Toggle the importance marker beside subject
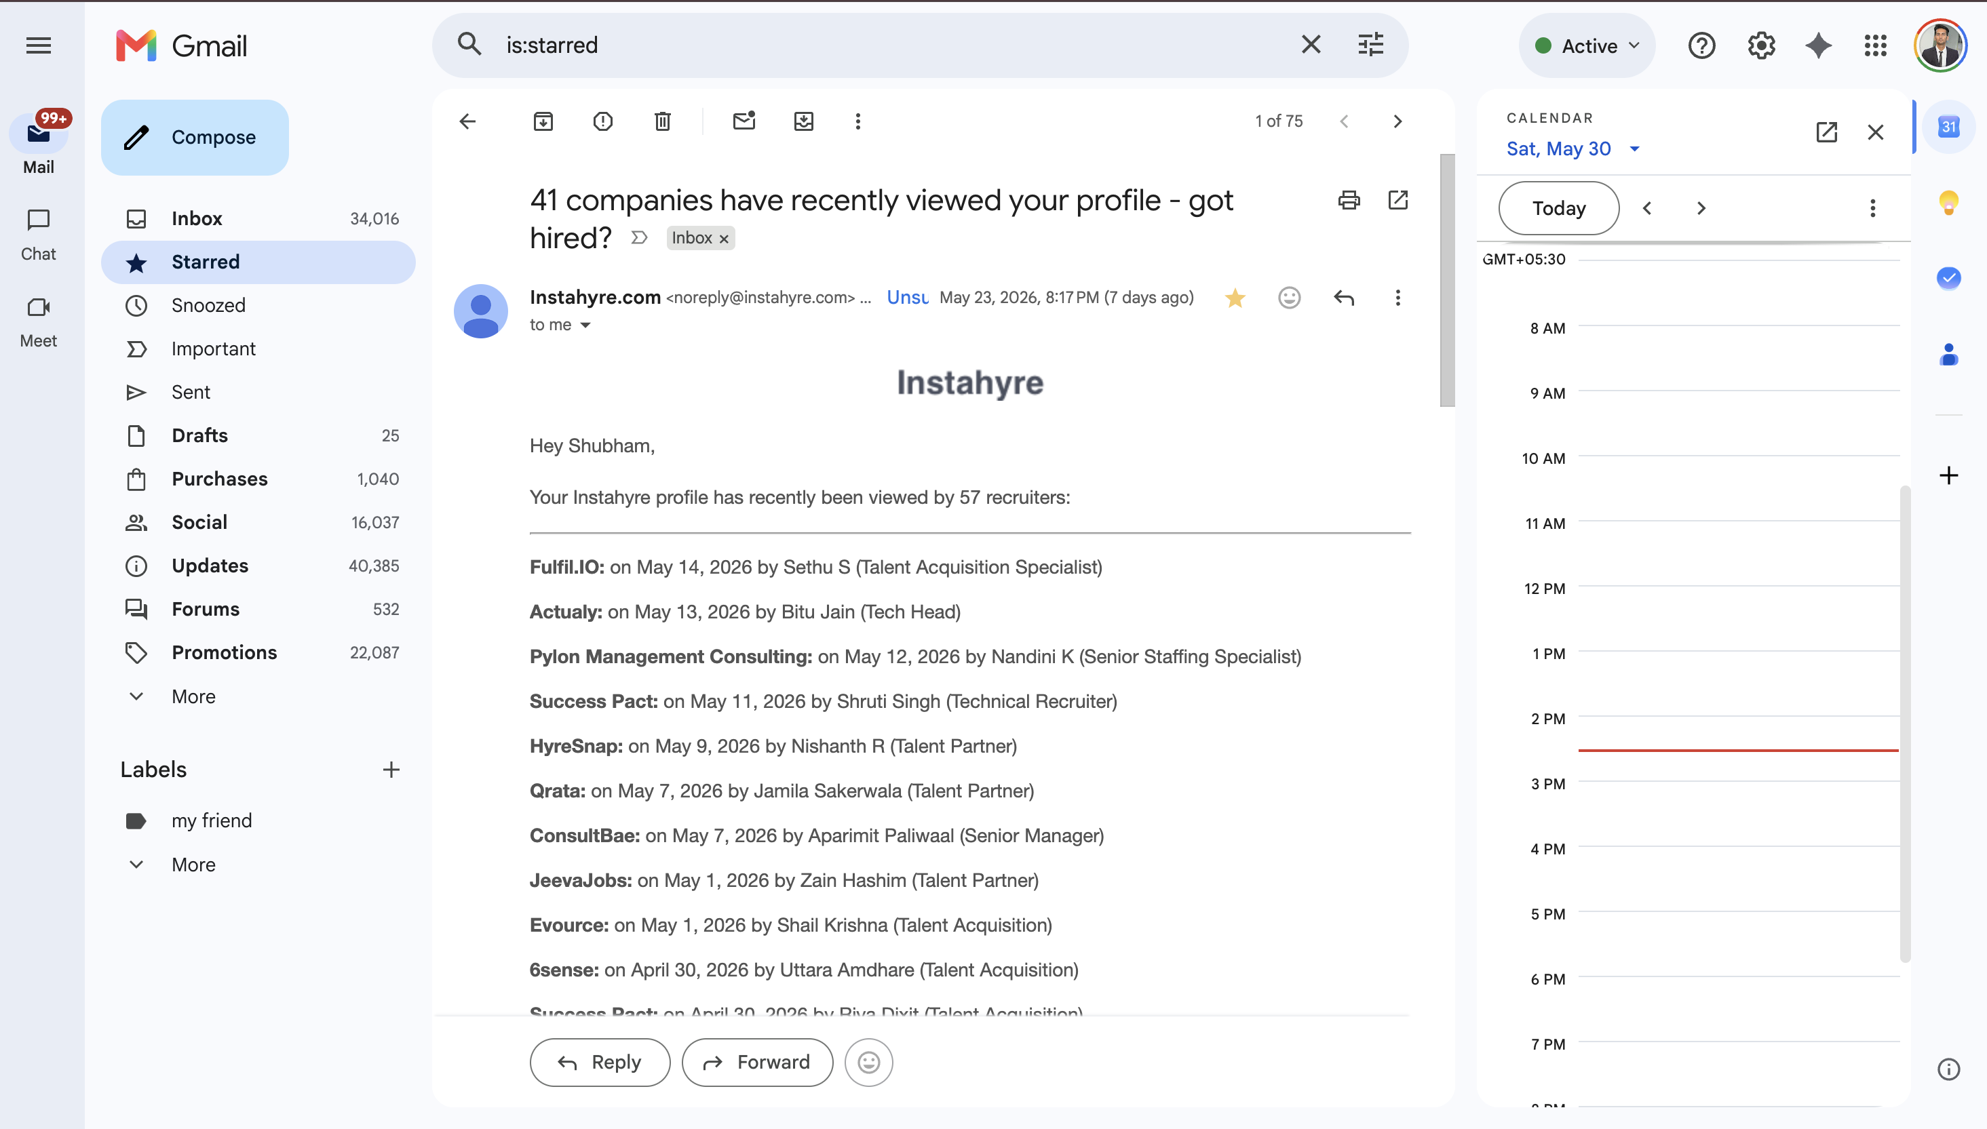 point(639,237)
